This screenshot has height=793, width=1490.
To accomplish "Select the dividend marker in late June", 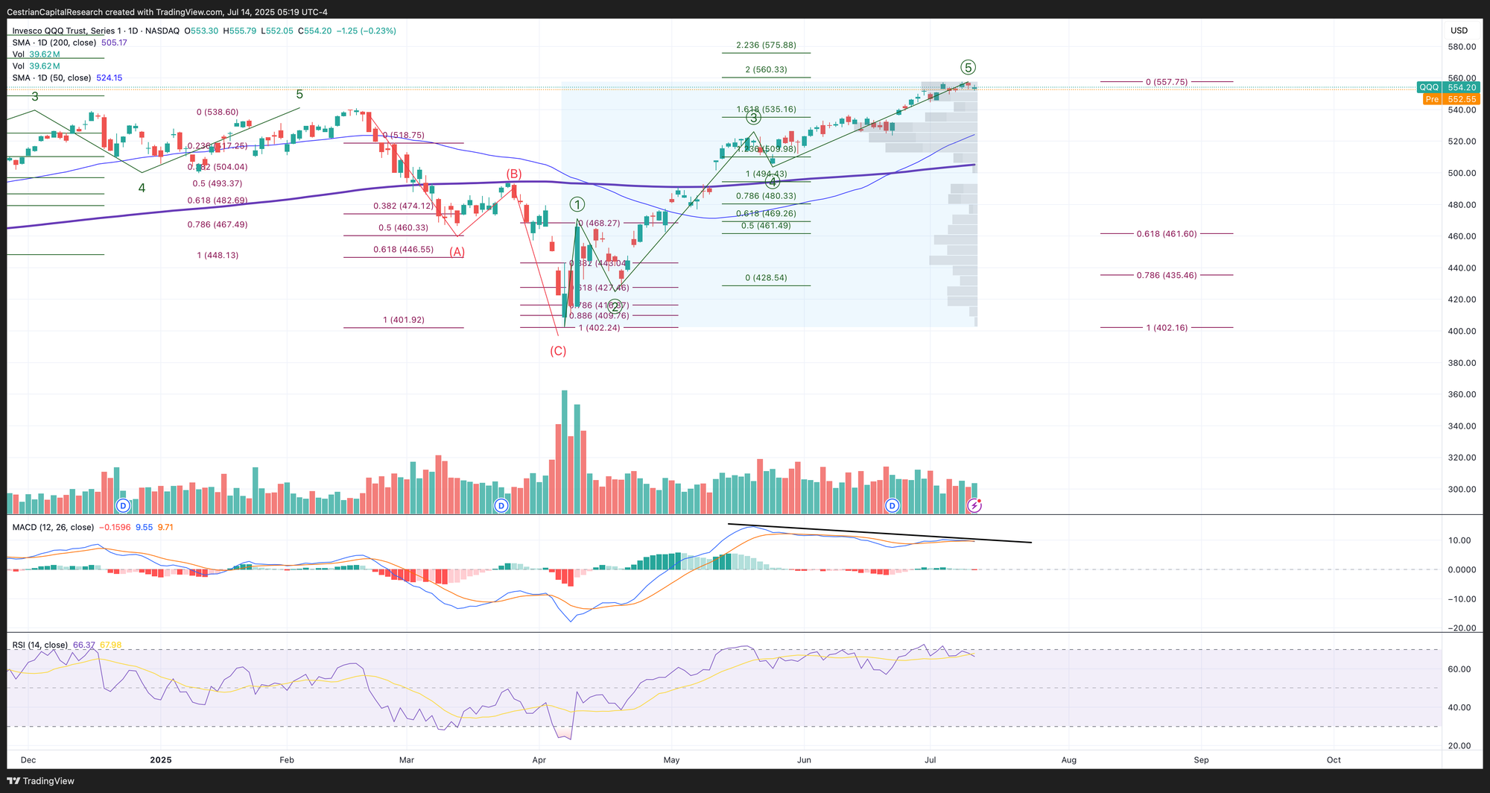I will point(892,506).
